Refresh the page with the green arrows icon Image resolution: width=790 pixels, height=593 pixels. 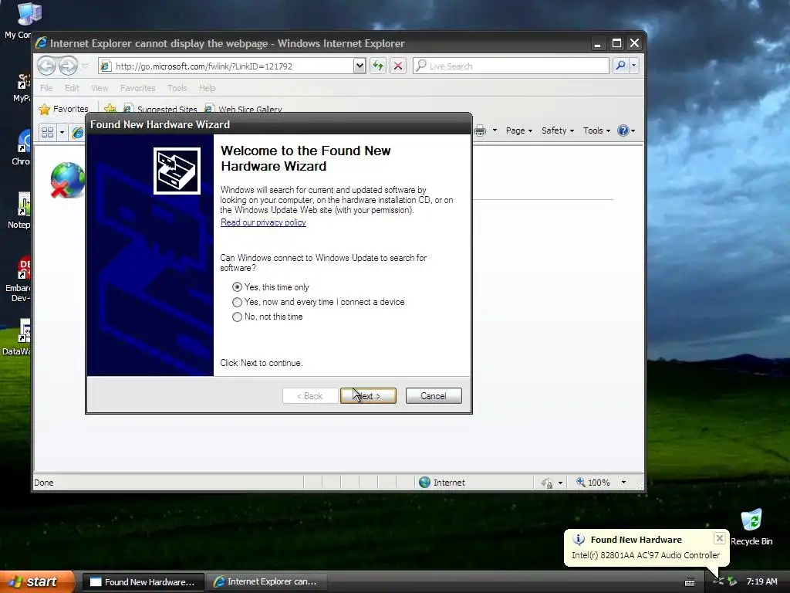(x=378, y=66)
